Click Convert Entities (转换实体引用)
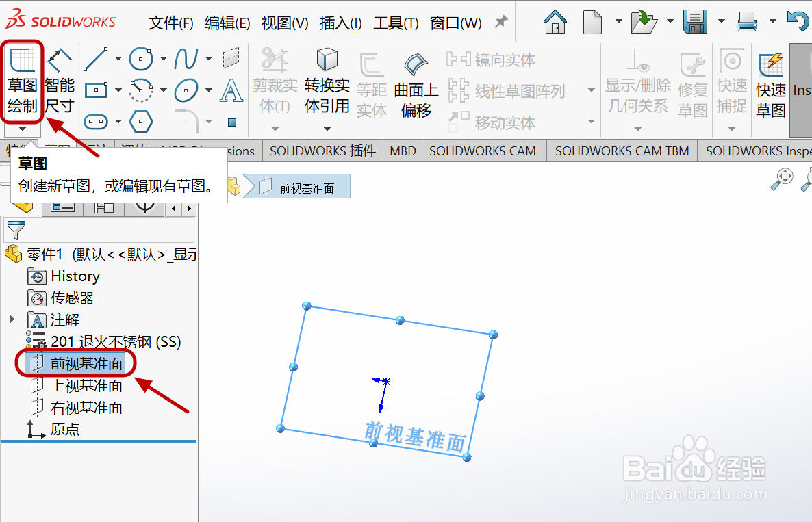The height and width of the screenshot is (522, 812). click(327, 81)
